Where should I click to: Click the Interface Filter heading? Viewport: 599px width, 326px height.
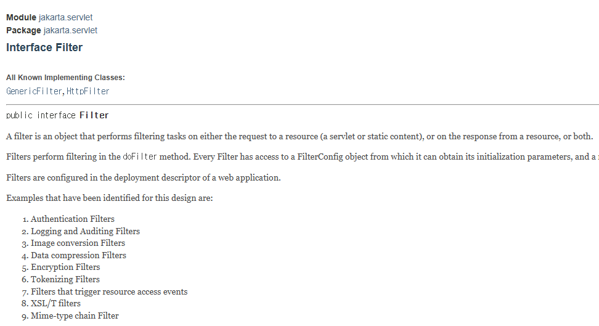click(44, 47)
